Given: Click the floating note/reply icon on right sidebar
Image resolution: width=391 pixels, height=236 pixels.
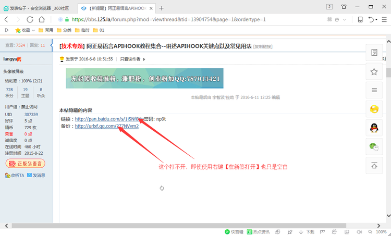Looking at the screenshot, I should tap(374, 52).
